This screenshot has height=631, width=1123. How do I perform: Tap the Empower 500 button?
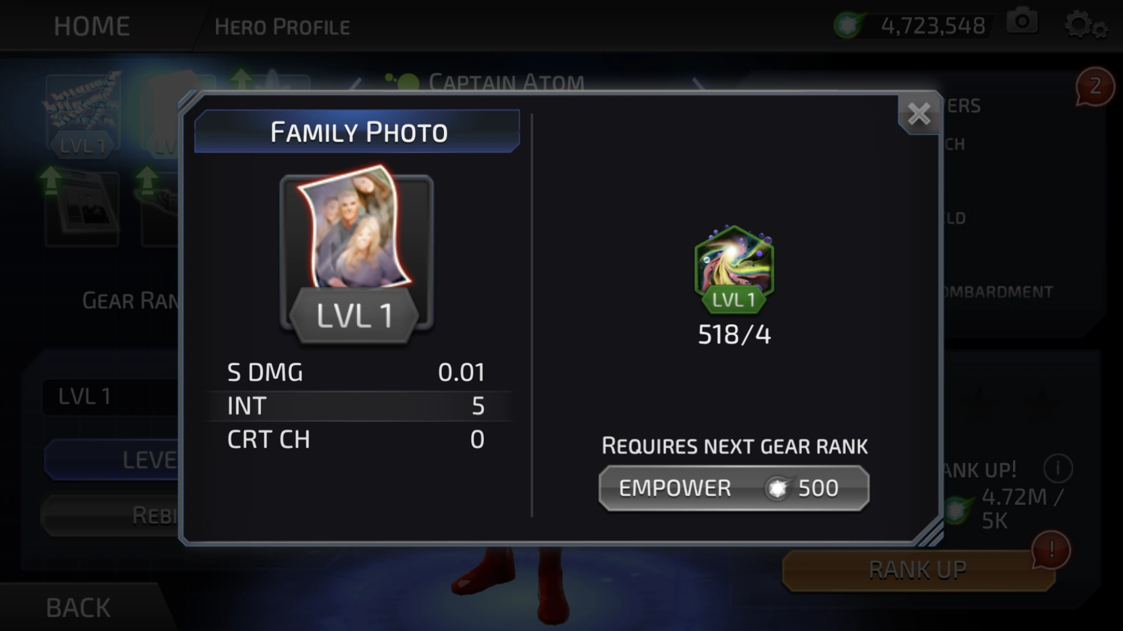734,488
